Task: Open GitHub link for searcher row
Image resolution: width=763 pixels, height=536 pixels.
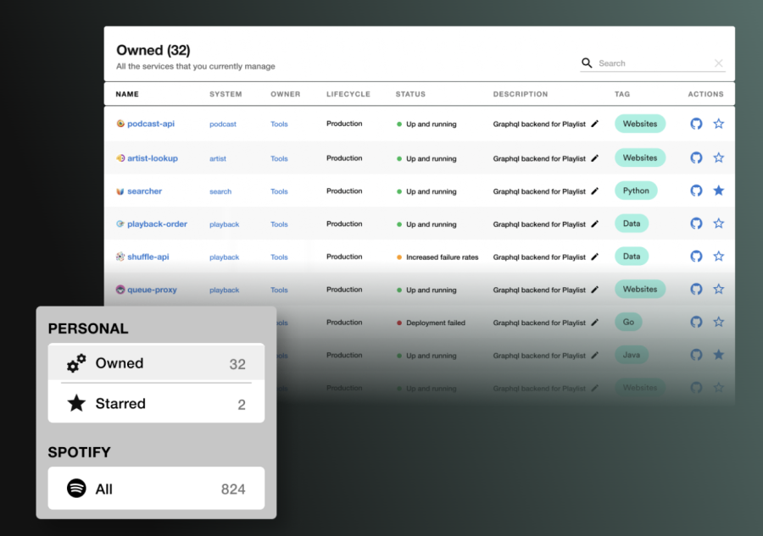Action: 696,191
